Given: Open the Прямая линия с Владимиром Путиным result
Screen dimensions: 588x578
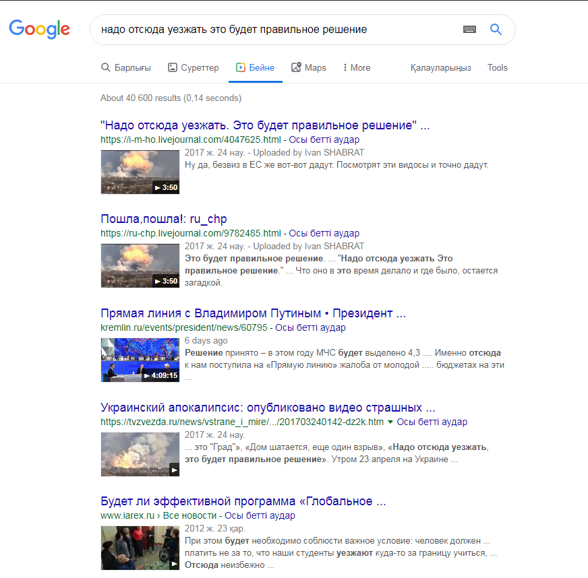Looking at the screenshot, I should 253,313.
